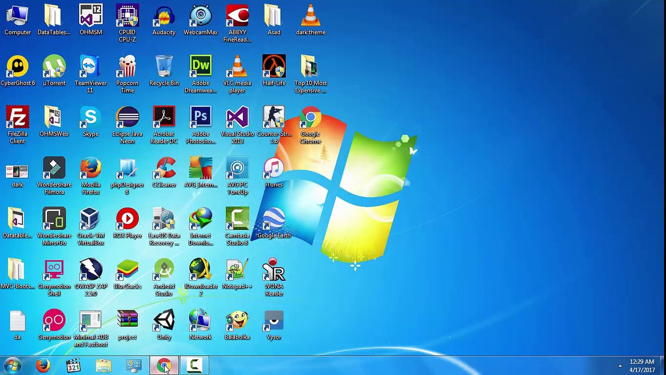Select Mozilla Firefox desktop shortcut

pos(91,176)
